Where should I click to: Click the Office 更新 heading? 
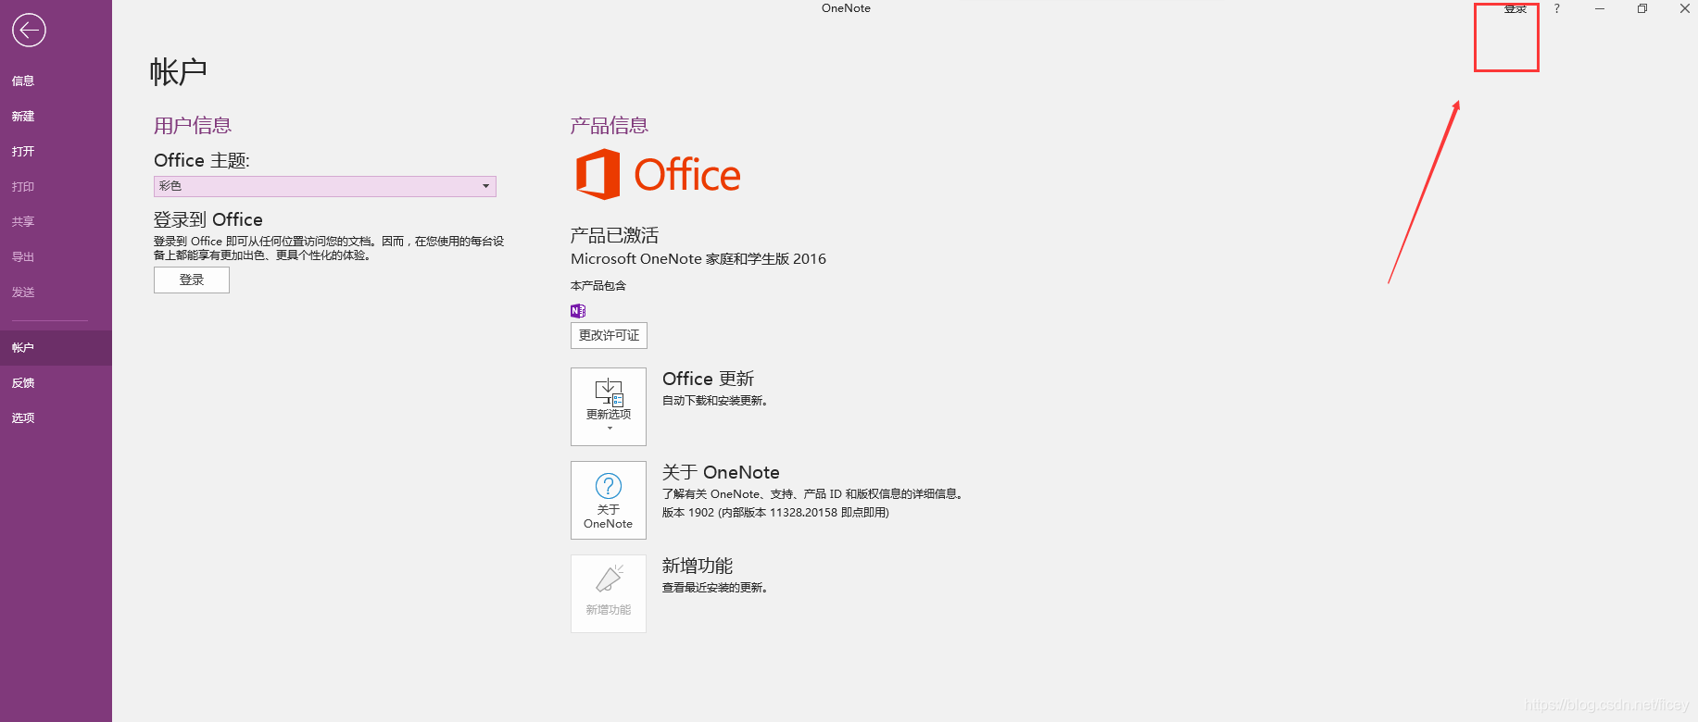[709, 379]
